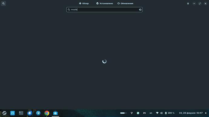This screenshot has height=117, width=209.
Task: Toggle the search button in the header
Action: pyautogui.click(x=3, y=3)
